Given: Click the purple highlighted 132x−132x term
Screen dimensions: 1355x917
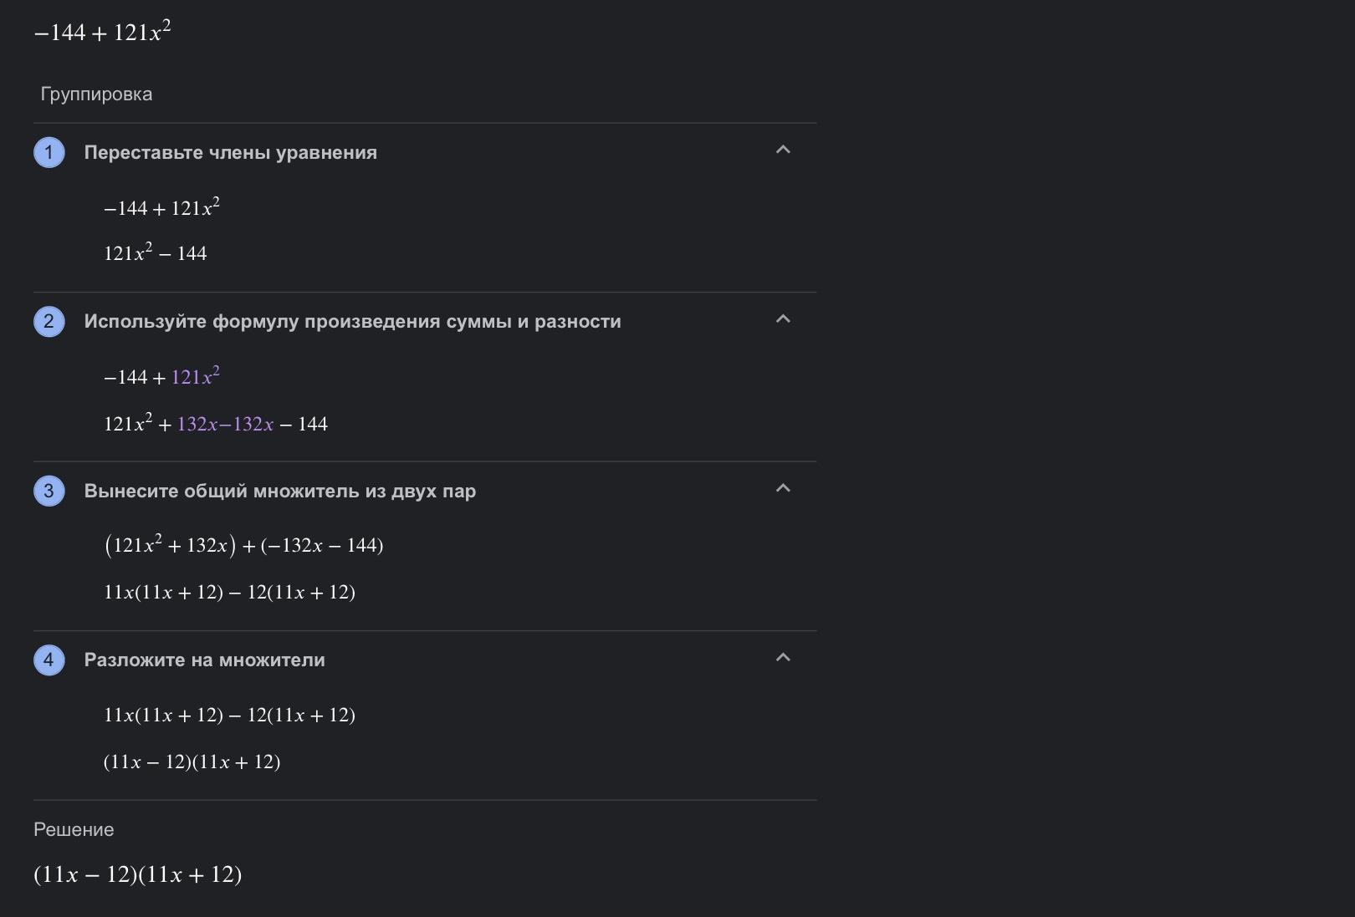Looking at the screenshot, I should 225,425.
